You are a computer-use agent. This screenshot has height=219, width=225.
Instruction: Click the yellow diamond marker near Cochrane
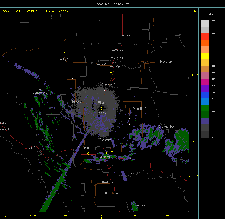pyautogui.click(x=89, y=153)
